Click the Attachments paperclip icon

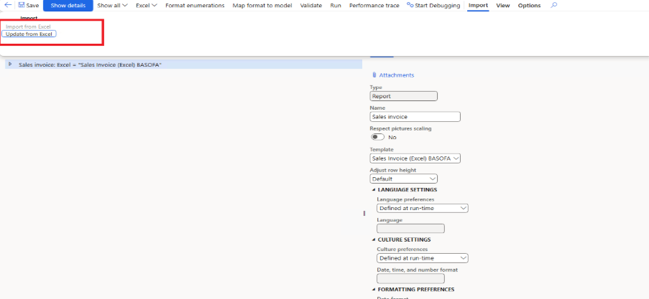point(374,75)
